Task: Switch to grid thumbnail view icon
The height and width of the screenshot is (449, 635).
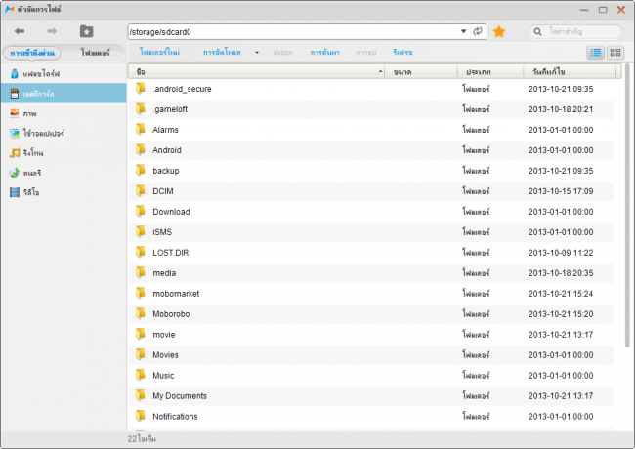Action: pyautogui.click(x=615, y=53)
